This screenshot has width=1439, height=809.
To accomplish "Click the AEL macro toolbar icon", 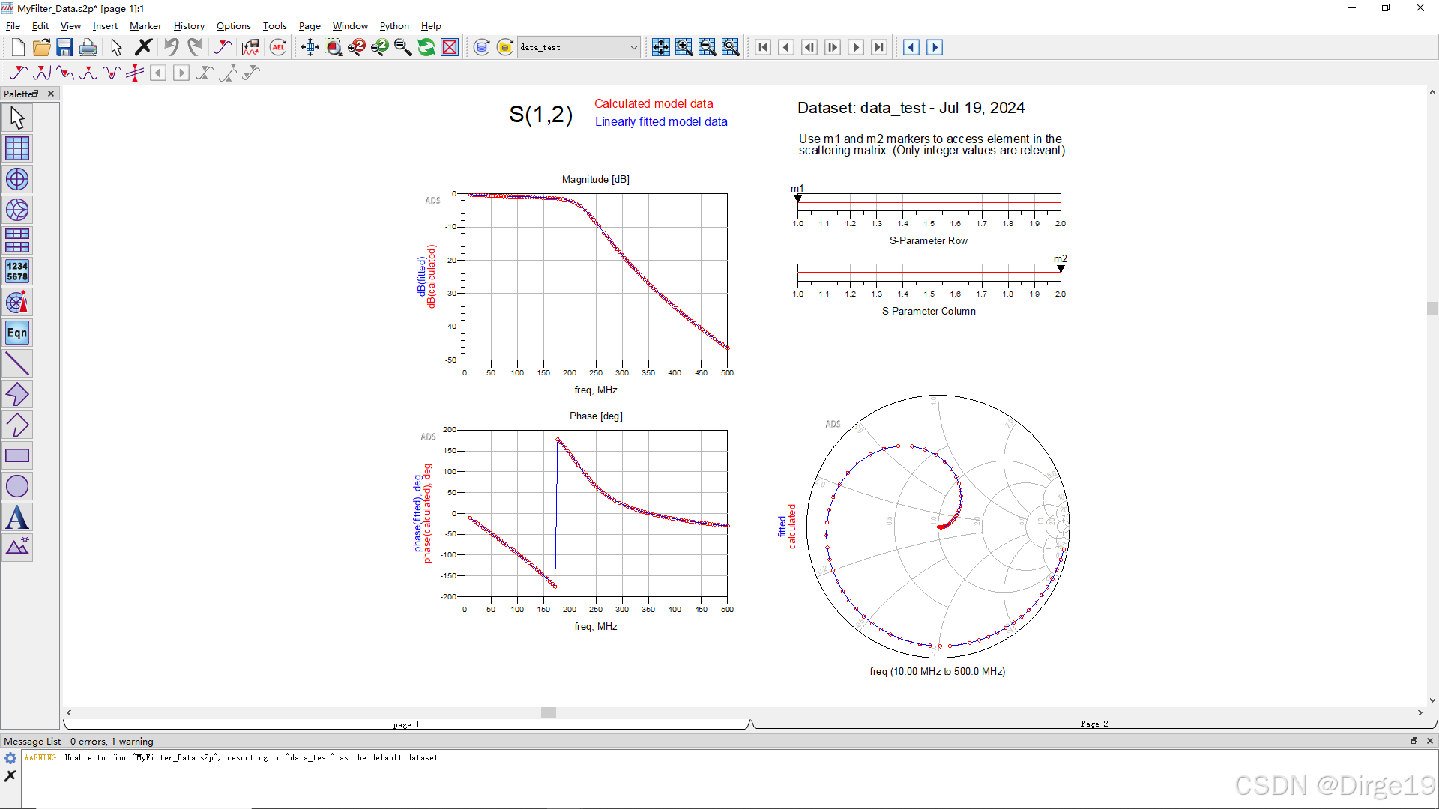I will [x=277, y=46].
